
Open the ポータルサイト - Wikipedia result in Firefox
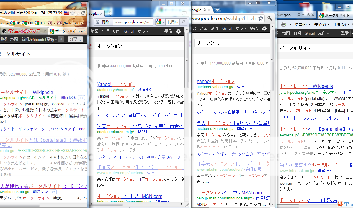[x=27, y=92]
